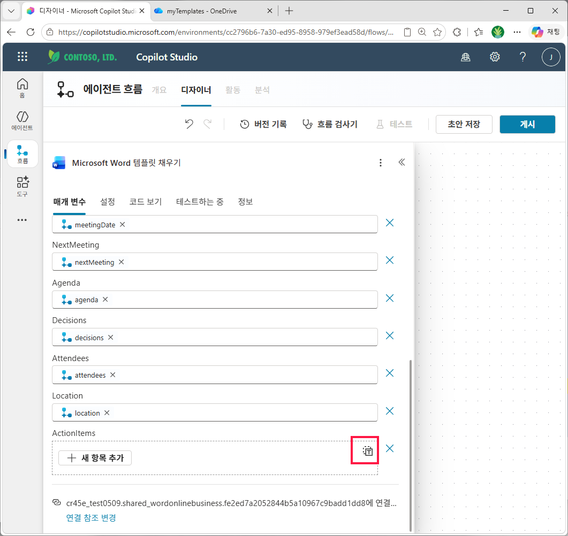The height and width of the screenshot is (536, 568).
Task: Click the Test (테스트) toolbar button
Action: [x=394, y=124]
